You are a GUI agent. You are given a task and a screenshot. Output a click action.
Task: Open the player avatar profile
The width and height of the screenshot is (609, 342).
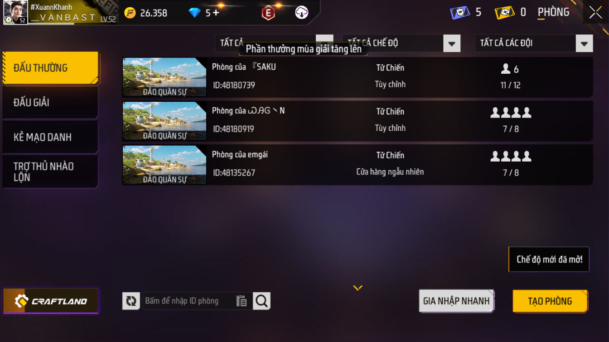pos(15,13)
